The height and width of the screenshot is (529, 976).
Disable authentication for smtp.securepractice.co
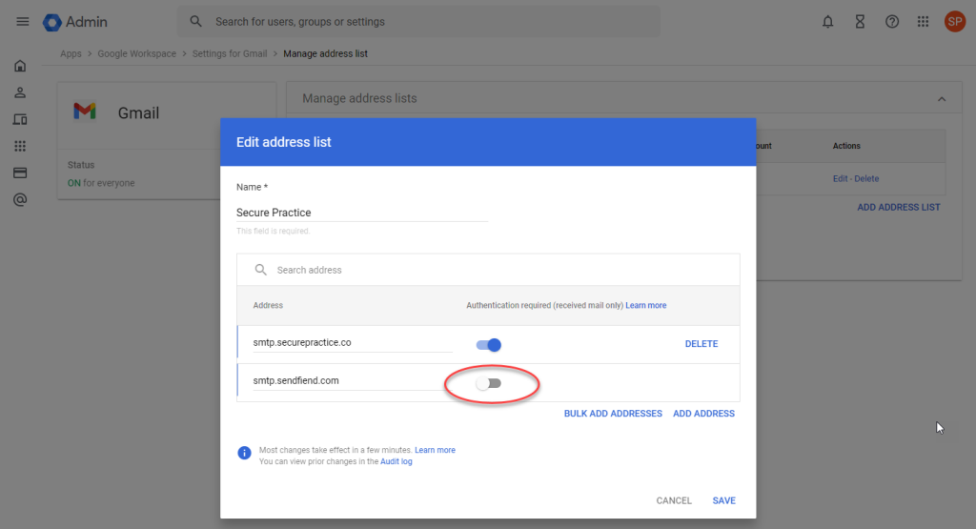click(489, 344)
